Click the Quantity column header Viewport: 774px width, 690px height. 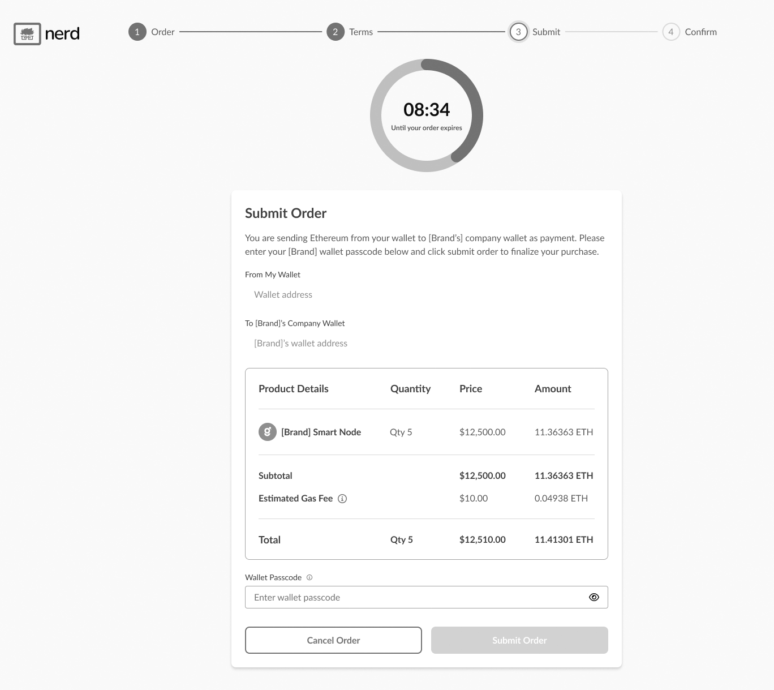410,389
